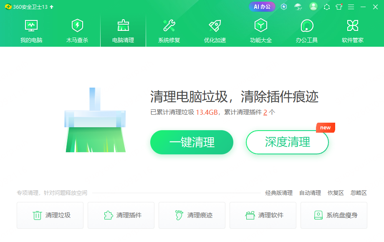This screenshot has height=242, width=384.
Task: Open 软件管家 icon
Action: tap(353, 25)
